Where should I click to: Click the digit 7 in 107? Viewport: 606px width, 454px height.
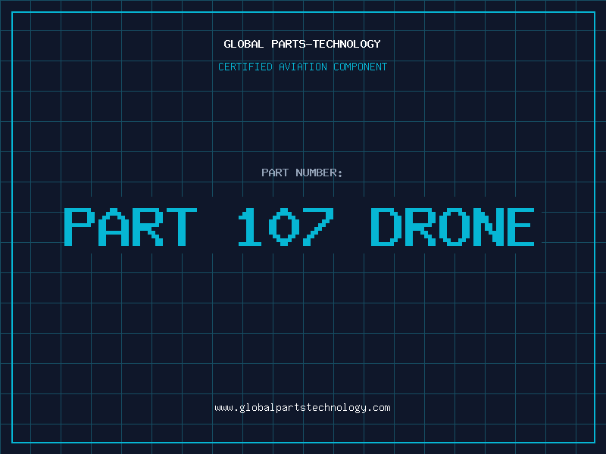pos(318,226)
